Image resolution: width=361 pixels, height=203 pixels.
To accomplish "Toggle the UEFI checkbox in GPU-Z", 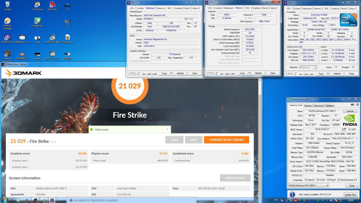I will [350, 129].
